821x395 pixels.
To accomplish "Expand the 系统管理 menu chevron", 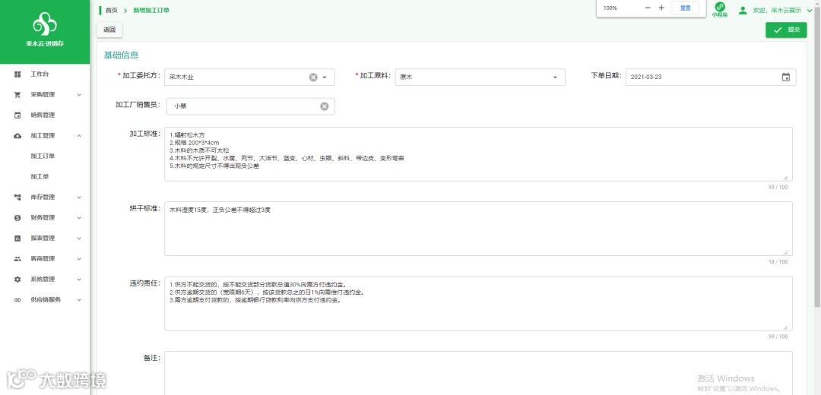I will pyautogui.click(x=79, y=279).
